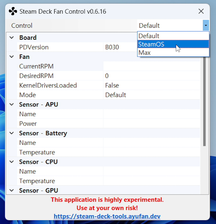The image size is (216, 224).
Task: Click the Control label text
Action: pos(22,26)
